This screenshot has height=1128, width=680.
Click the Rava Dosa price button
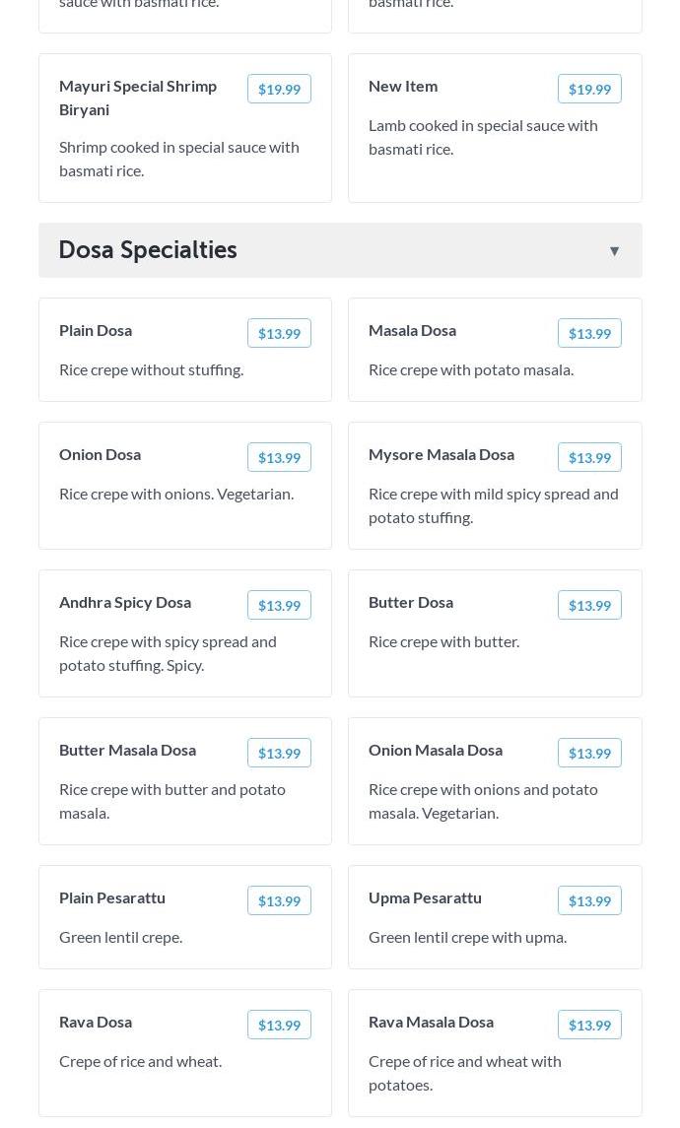tap(279, 1025)
